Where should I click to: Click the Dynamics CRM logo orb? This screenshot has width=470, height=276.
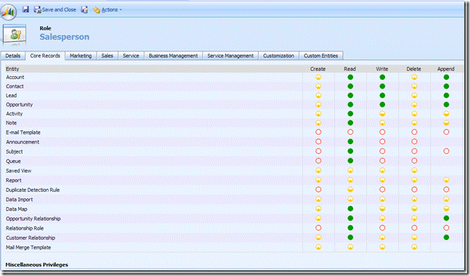pos(9,12)
